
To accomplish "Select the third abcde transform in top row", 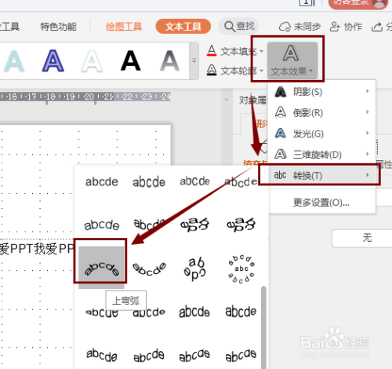I will (194, 181).
